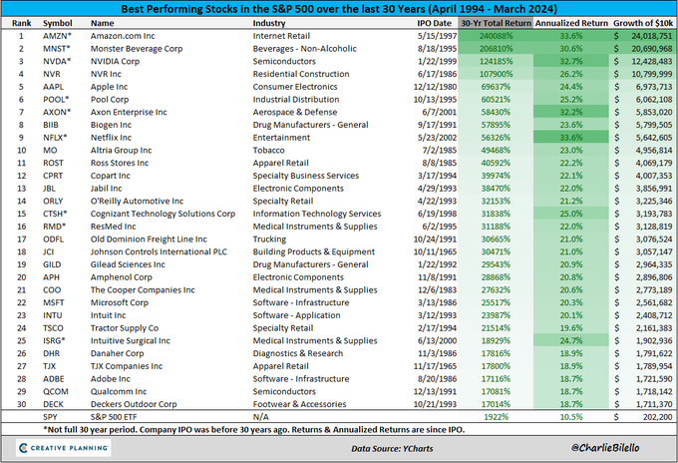Select Microsoft Corp name cell
The image size is (678, 463).
pyautogui.click(x=120, y=303)
